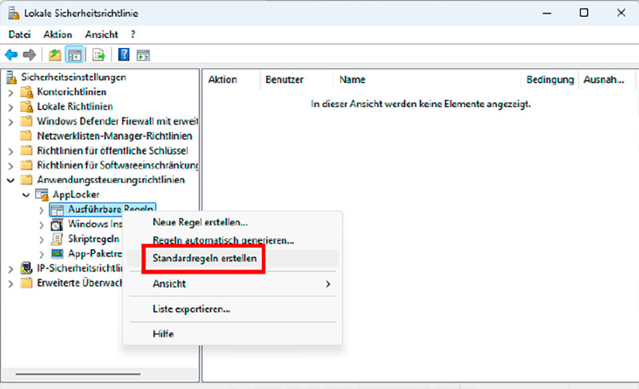
Task: Open the Ansicht submenu in context menu
Action: tap(240, 284)
